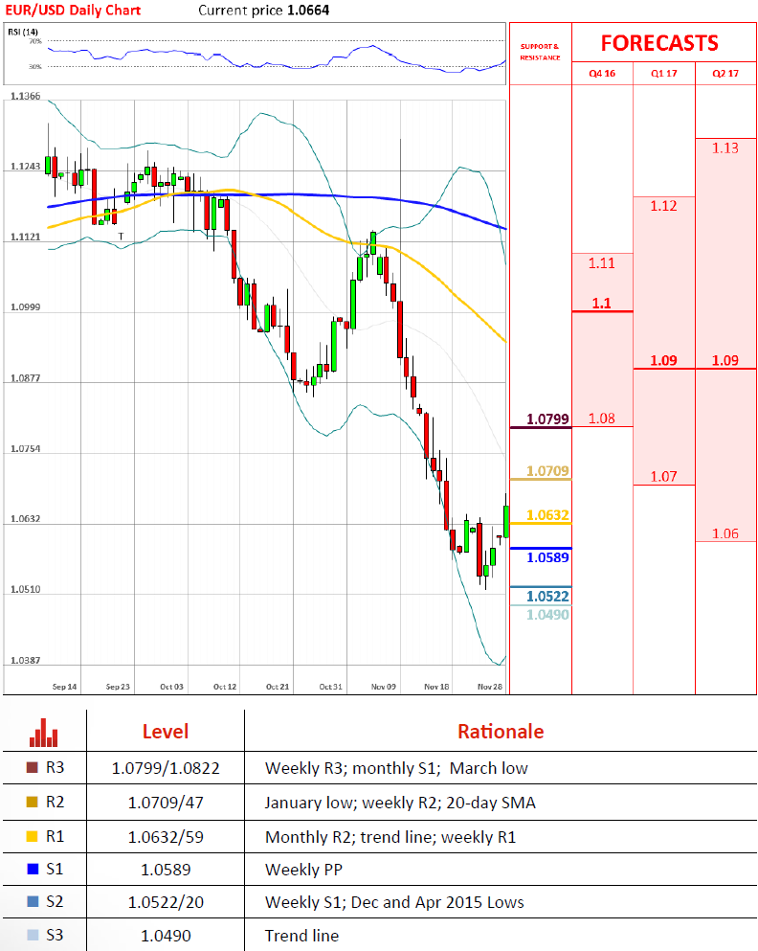This screenshot has height=951, width=758.
Task: Click the S3 row label
Action: tap(55, 936)
